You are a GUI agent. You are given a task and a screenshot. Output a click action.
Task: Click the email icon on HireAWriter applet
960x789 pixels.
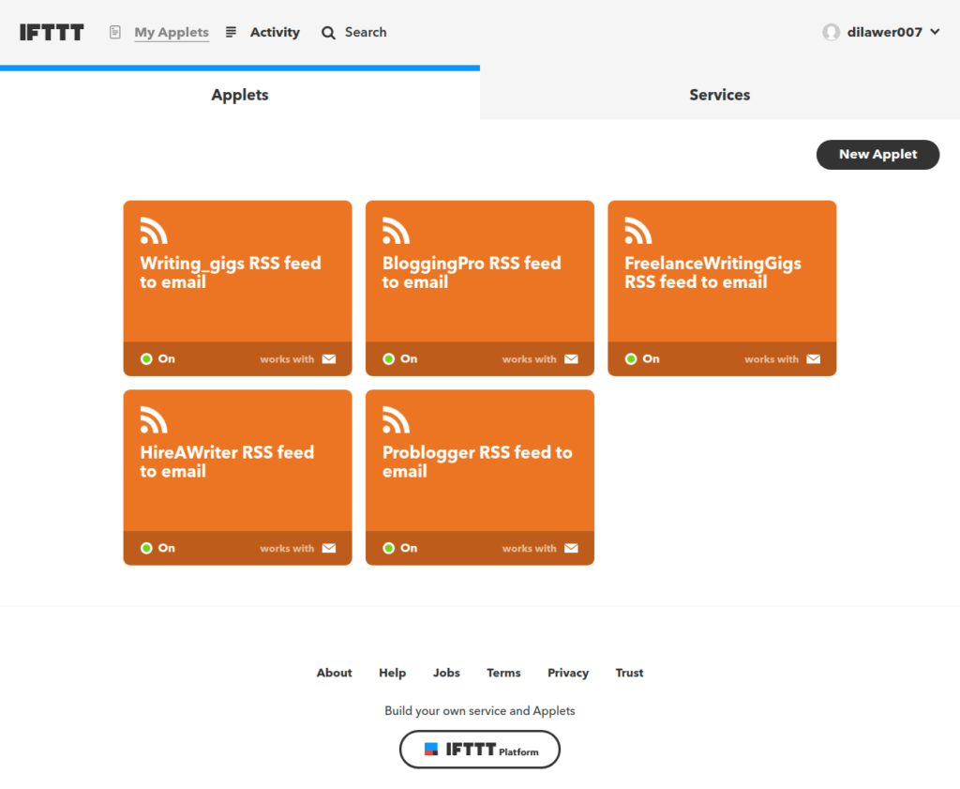[x=329, y=548]
